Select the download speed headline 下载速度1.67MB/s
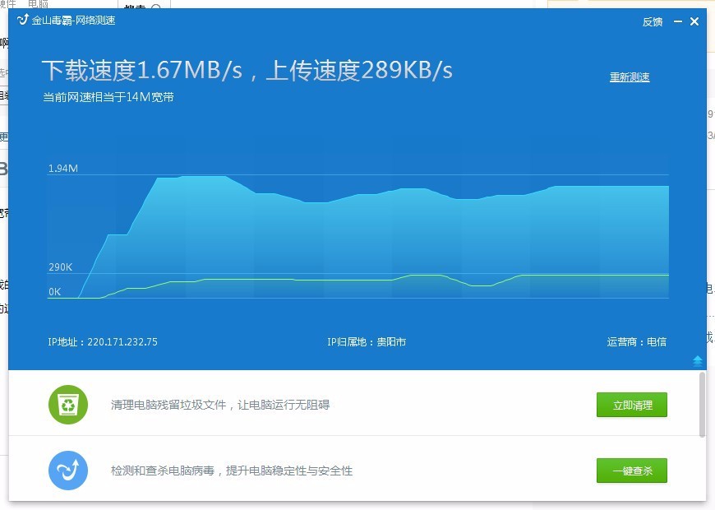Screen dimensions: 715x510 click(142, 70)
